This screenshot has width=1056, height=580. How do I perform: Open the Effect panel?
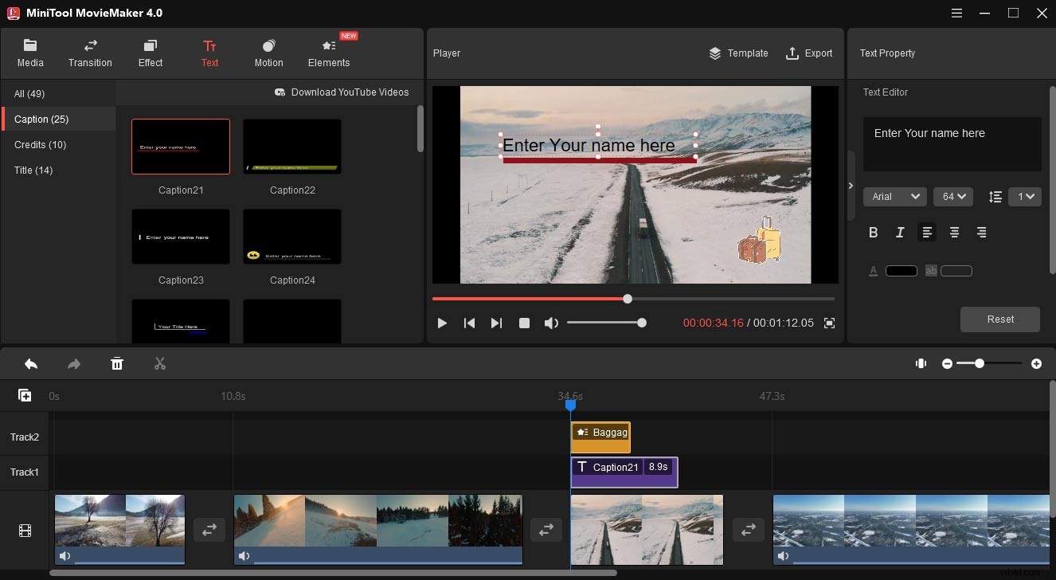tap(150, 53)
